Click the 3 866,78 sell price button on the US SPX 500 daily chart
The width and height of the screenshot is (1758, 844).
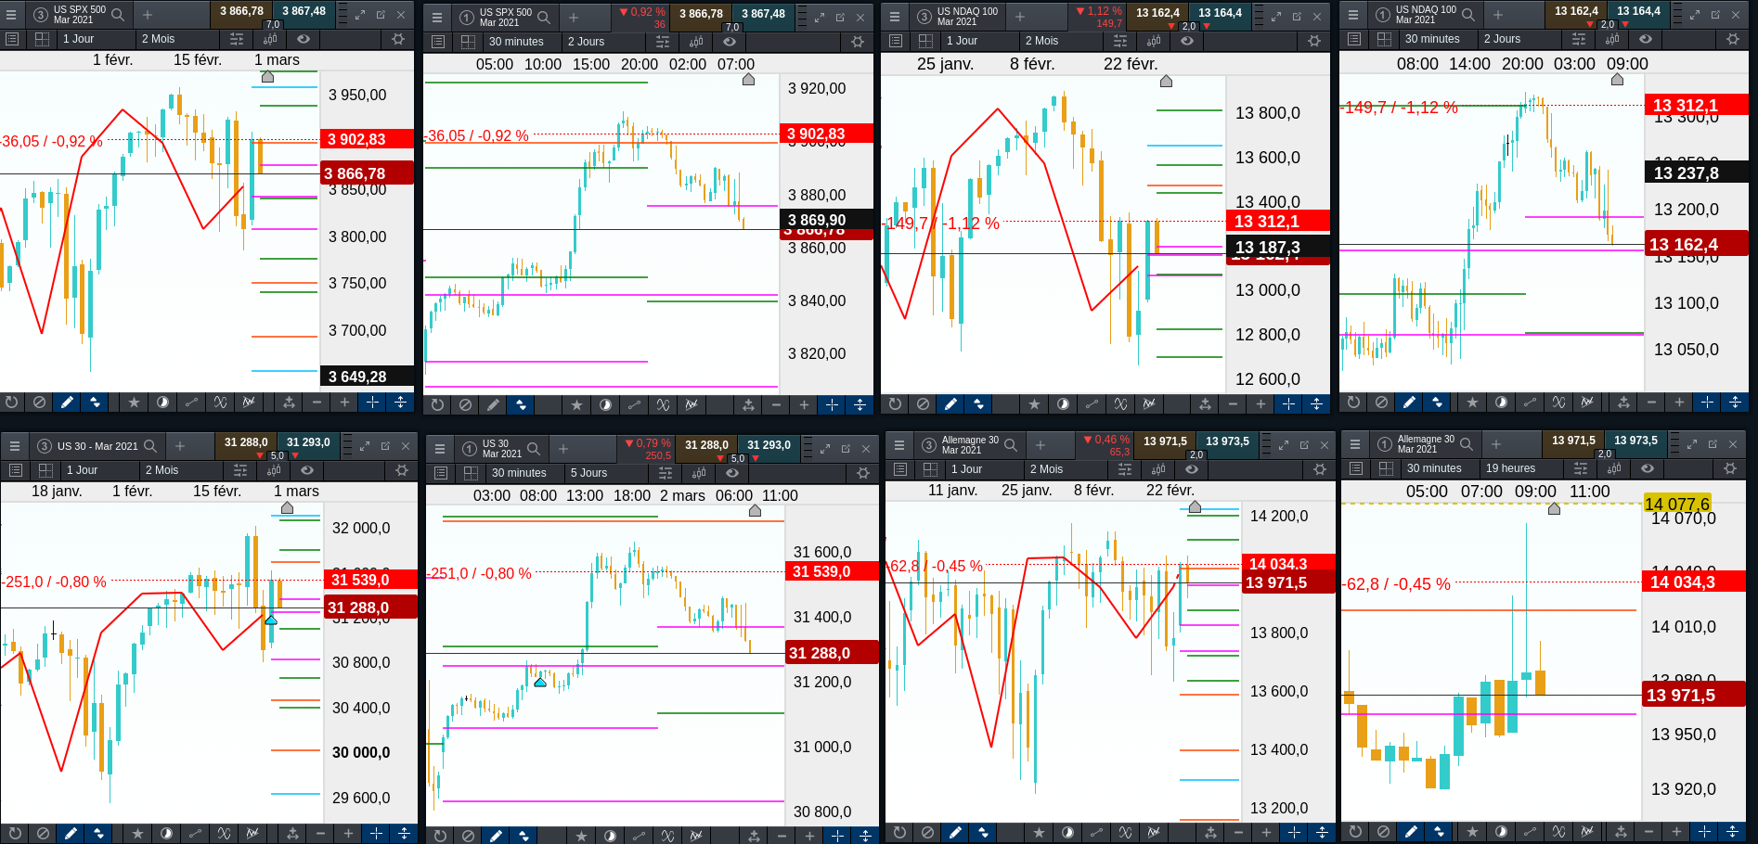pos(241,11)
